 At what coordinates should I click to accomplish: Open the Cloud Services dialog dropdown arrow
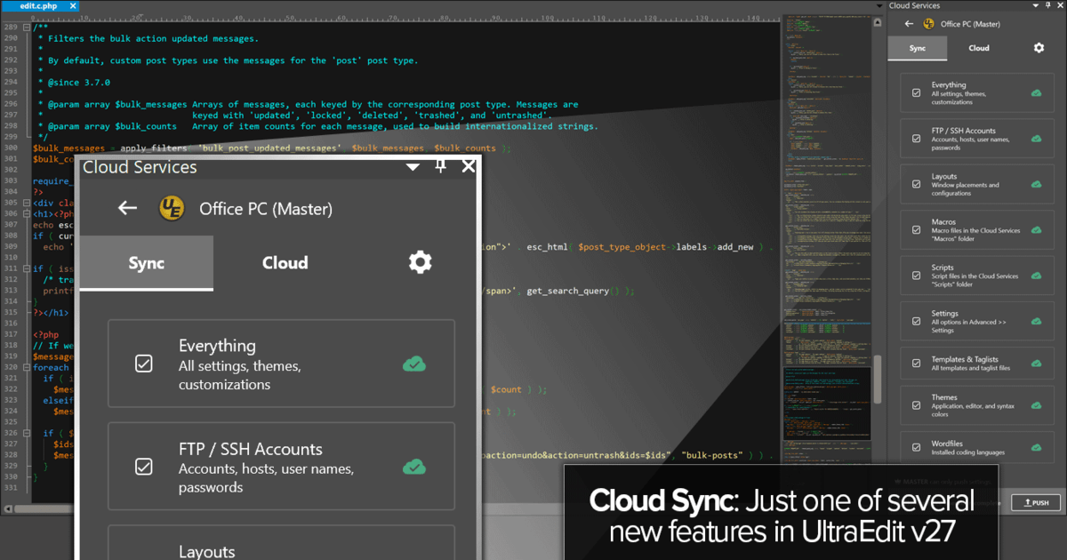[x=413, y=166]
